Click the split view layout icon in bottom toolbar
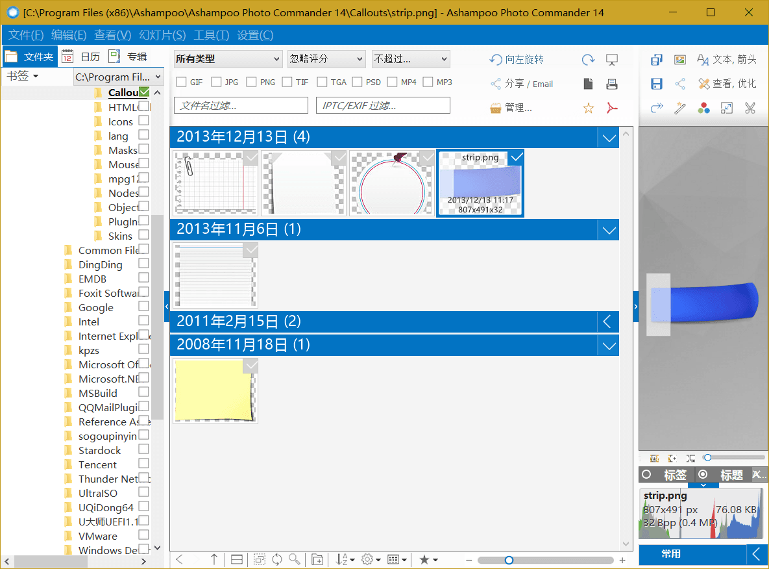 (237, 559)
